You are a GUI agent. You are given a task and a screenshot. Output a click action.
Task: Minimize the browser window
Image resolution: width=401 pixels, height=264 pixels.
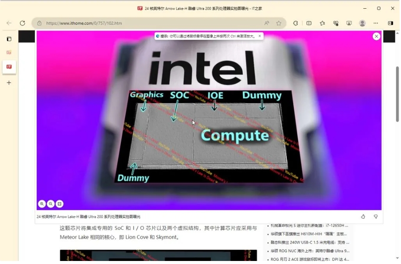pos(366,8)
